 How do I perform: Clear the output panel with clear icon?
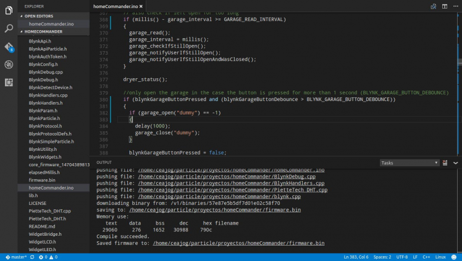point(445,163)
